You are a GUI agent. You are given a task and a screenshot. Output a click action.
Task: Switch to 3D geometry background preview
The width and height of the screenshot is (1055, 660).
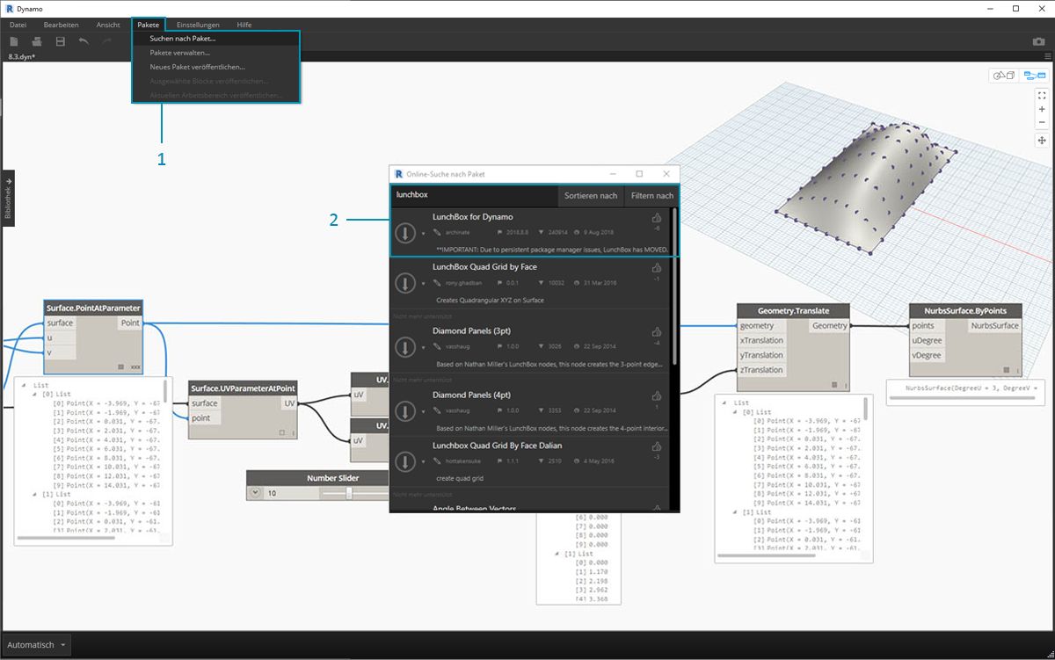[1003, 76]
